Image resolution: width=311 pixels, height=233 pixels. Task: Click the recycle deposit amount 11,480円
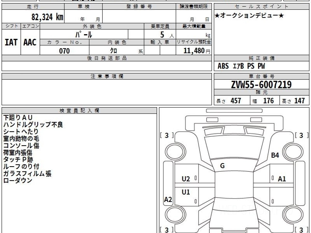click(x=197, y=51)
